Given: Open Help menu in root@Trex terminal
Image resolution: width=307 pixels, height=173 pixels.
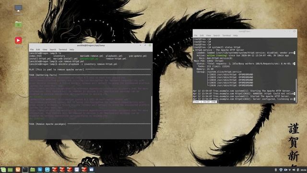Looking at the screenshot, I should 236,36.
